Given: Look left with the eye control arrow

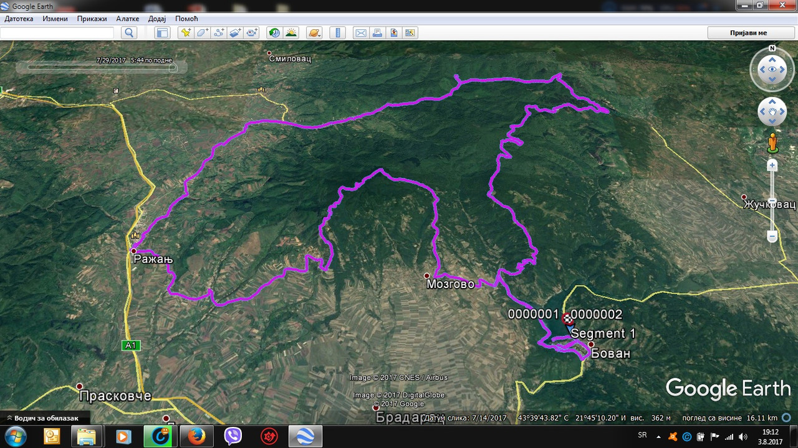Looking at the screenshot, I should click(x=761, y=70).
